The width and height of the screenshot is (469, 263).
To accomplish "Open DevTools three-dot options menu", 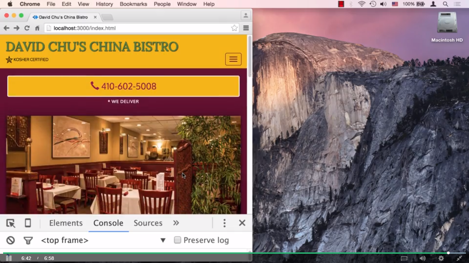I will point(224,223).
